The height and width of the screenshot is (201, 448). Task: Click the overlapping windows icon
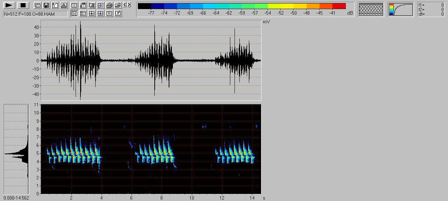[x=37, y=5]
